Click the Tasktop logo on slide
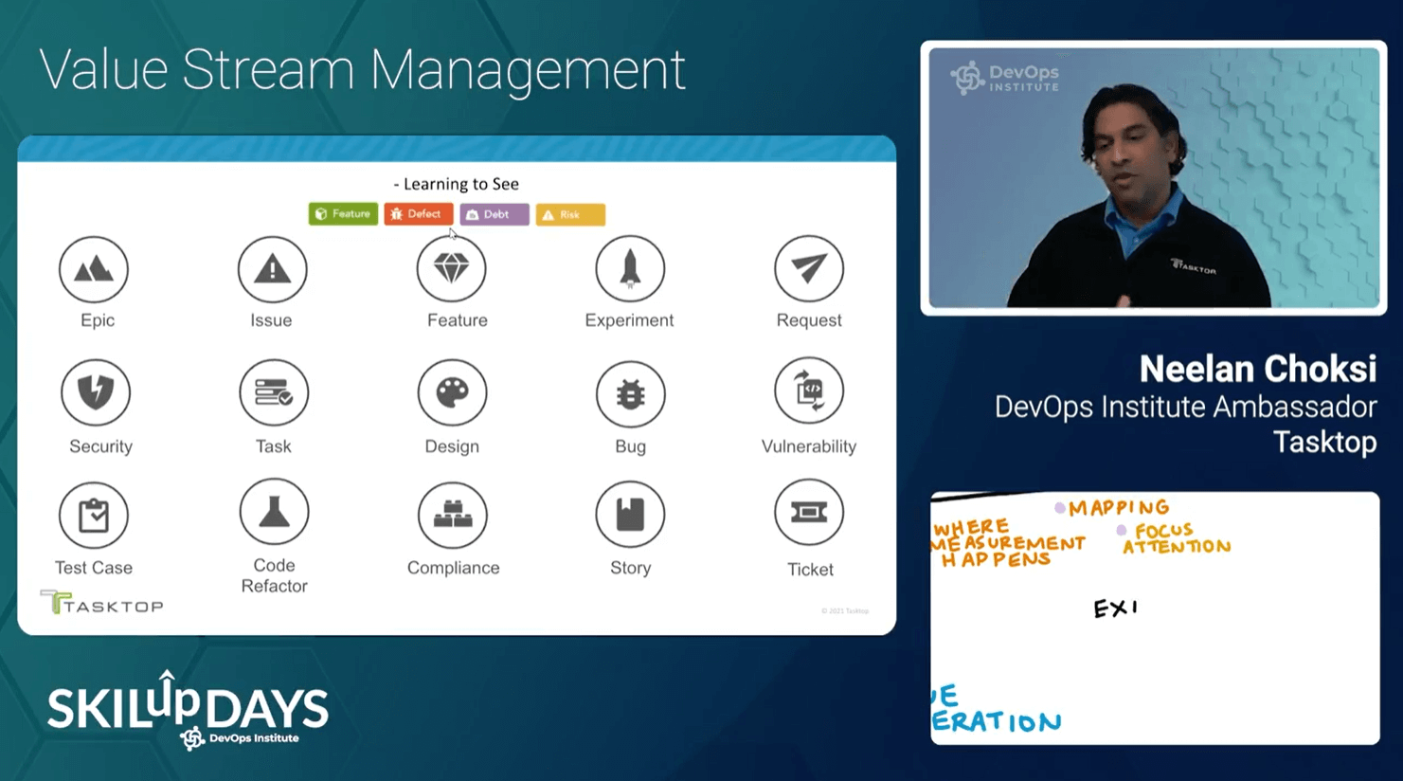The height and width of the screenshot is (781, 1403). [x=102, y=603]
